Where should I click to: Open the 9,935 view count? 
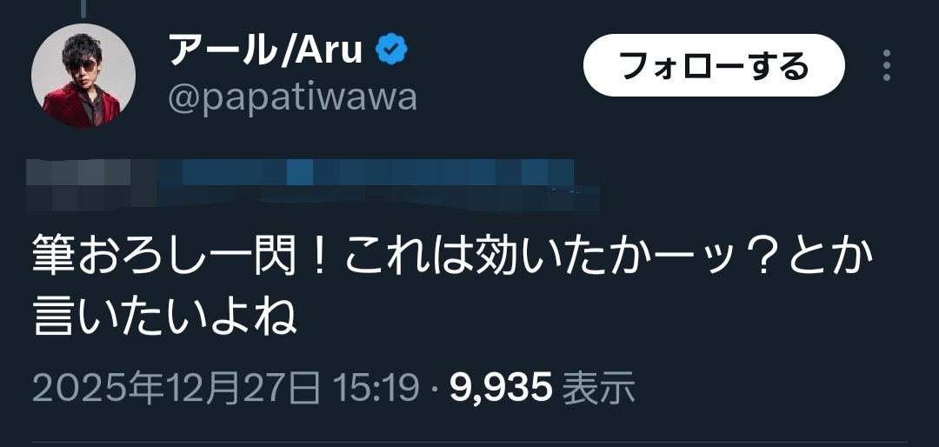501,388
